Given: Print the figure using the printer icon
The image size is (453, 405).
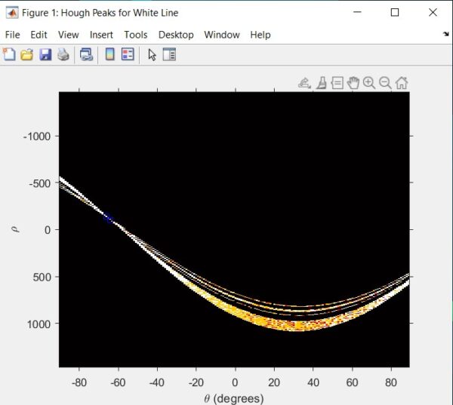Looking at the screenshot, I should [x=63, y=54].
